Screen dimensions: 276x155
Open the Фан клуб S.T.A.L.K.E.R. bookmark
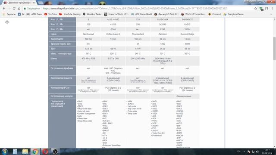166,14
